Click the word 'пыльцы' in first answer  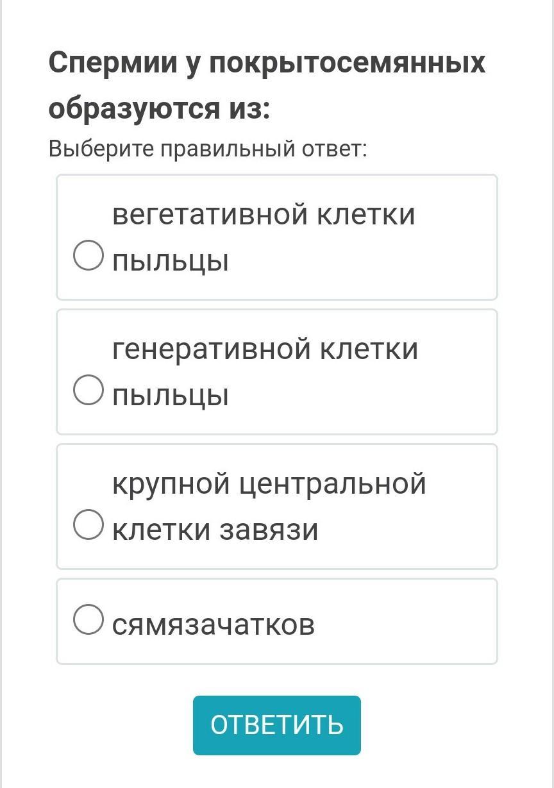[171, 260]
